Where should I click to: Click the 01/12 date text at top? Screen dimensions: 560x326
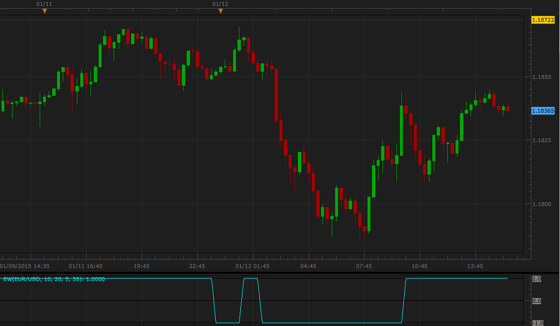[220, 4]
